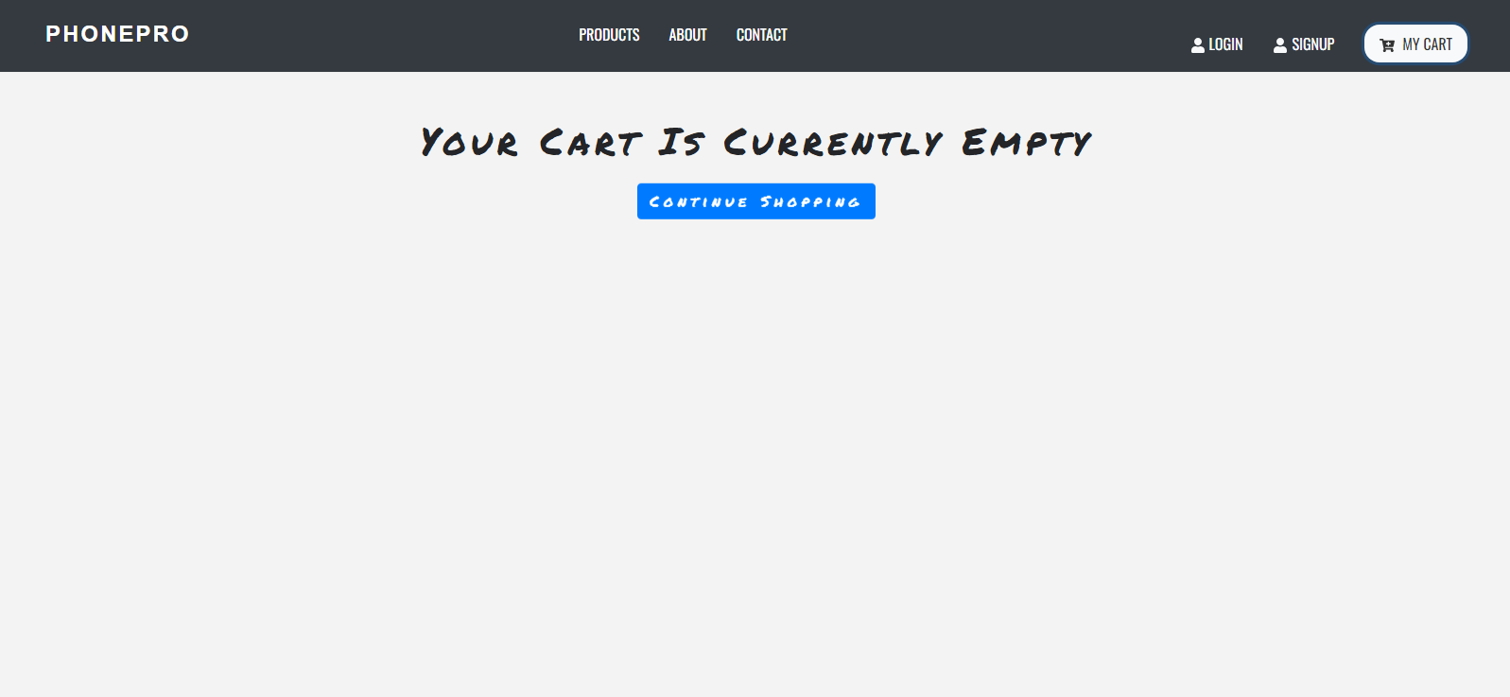Click the MY CART label text

[x=1427, y=44]
